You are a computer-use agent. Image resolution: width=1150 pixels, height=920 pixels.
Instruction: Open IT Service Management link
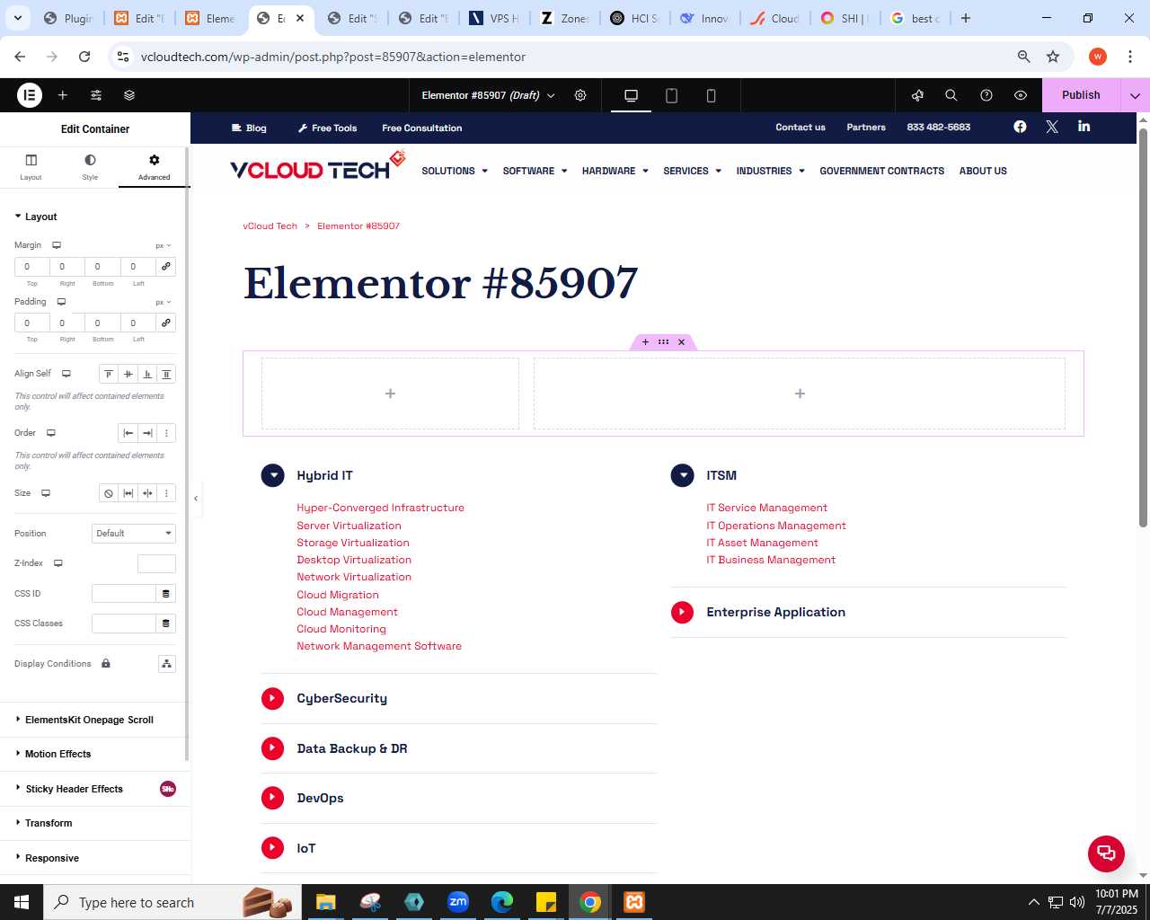pos(766,508)
